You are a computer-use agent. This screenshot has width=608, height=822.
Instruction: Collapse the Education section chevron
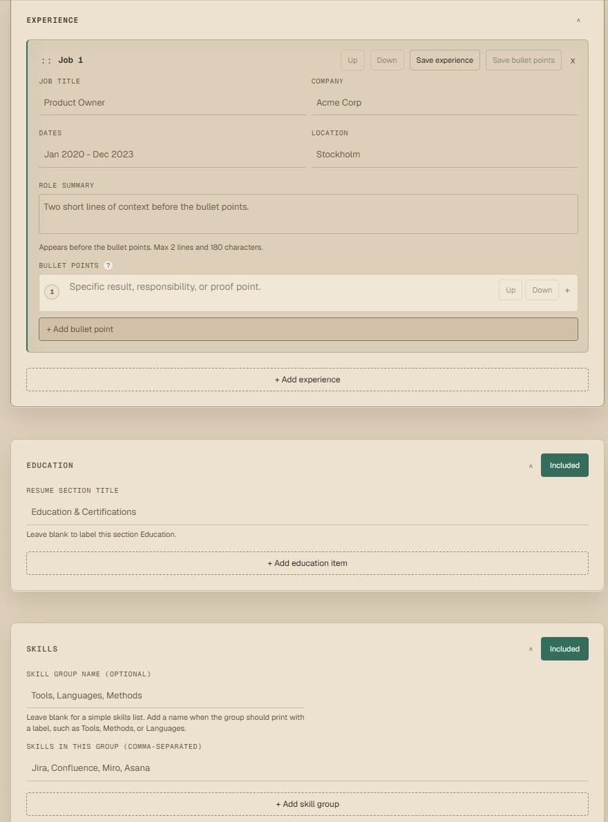(531, 465)
